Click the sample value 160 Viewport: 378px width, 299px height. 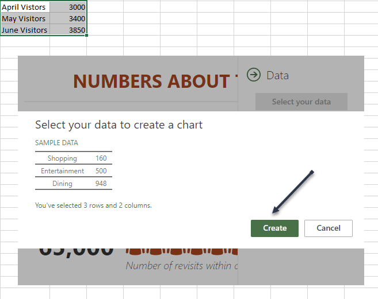(101, 158)
